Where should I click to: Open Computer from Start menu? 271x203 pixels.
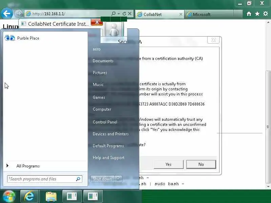coord(102,109)
